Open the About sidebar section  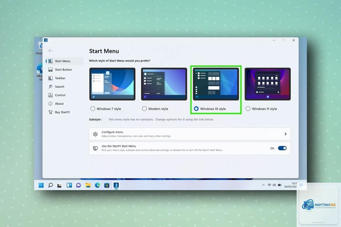click(65, 104)
